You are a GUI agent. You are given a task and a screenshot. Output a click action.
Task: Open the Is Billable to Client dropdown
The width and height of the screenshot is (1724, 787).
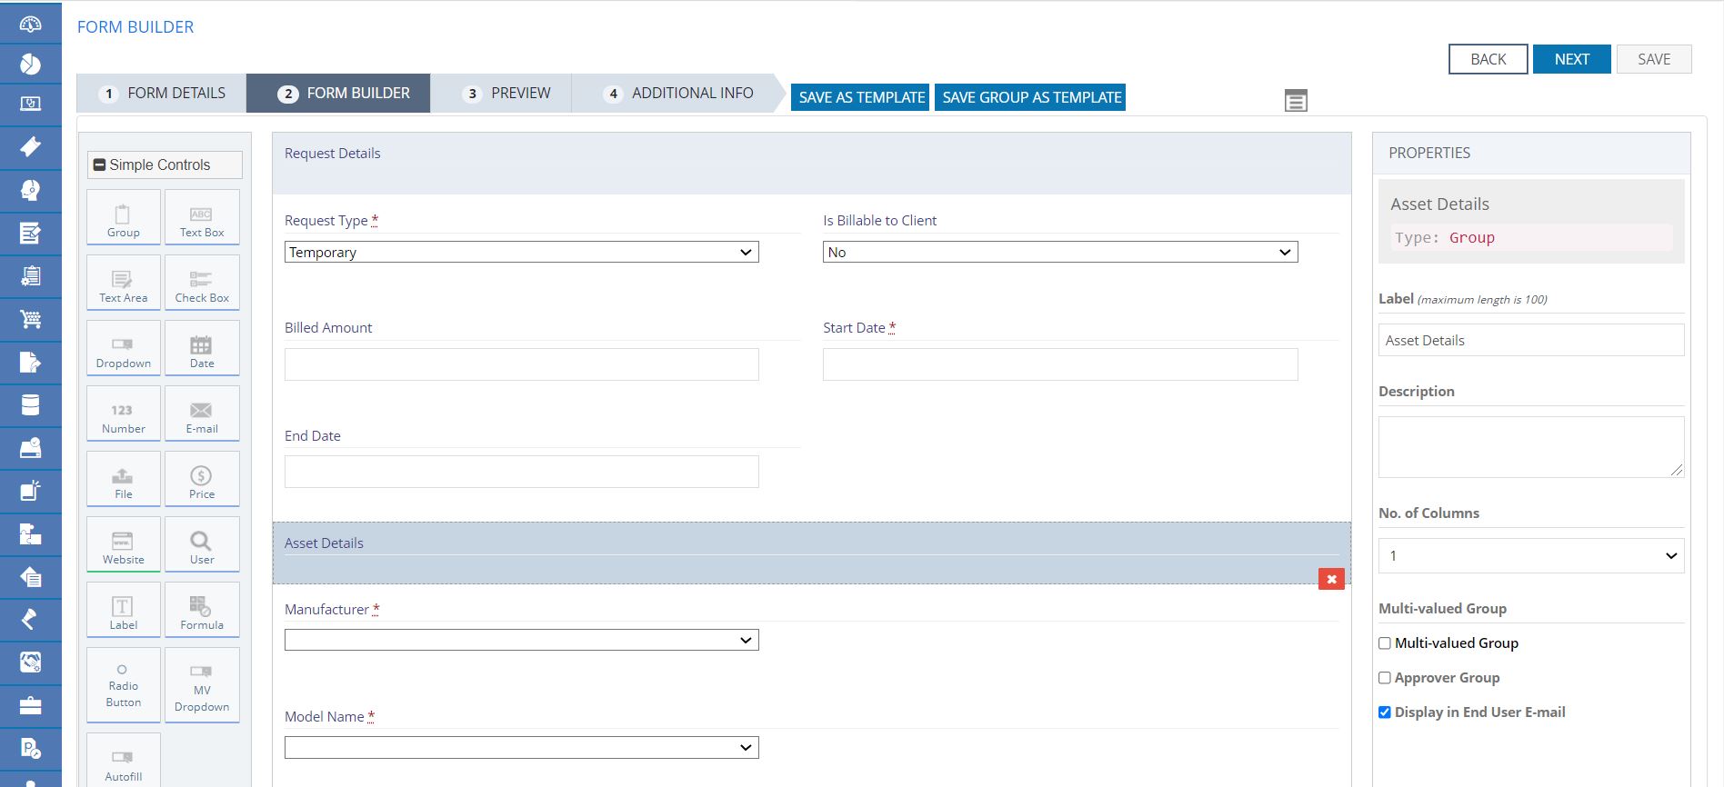[1060, 252]
